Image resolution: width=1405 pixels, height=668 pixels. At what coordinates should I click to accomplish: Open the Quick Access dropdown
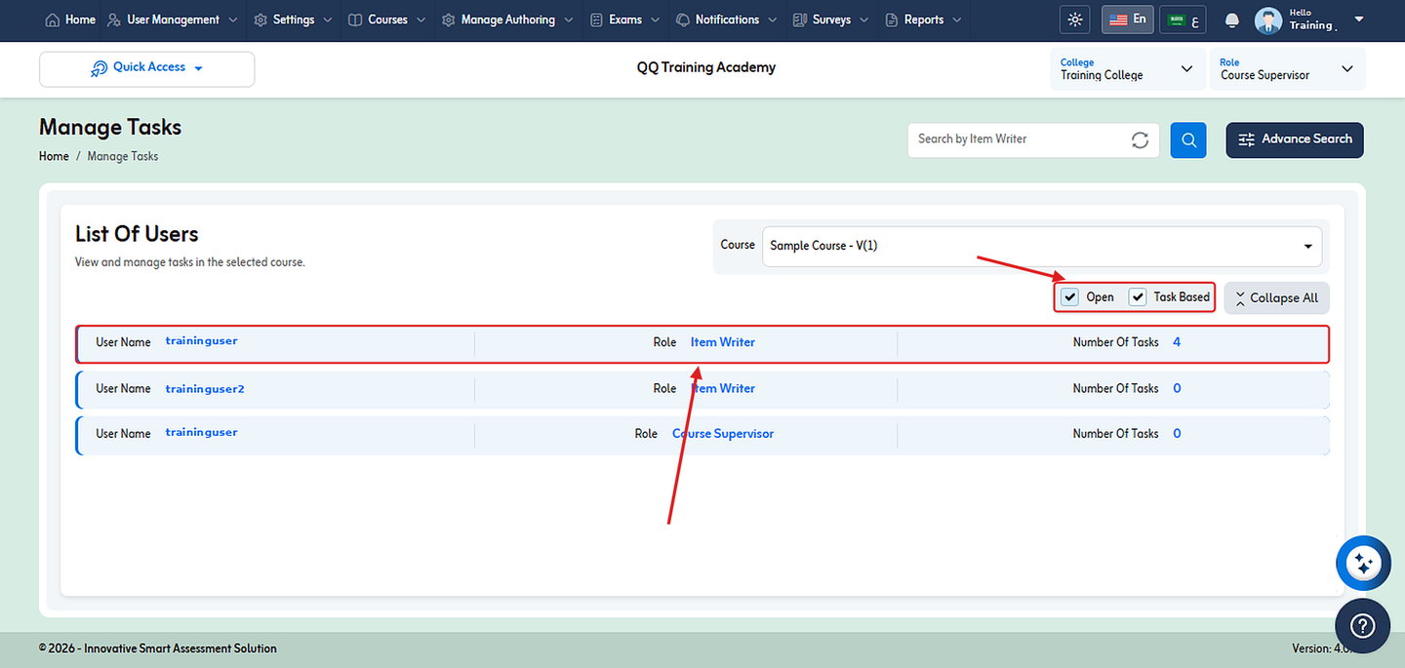click(146, 68)
